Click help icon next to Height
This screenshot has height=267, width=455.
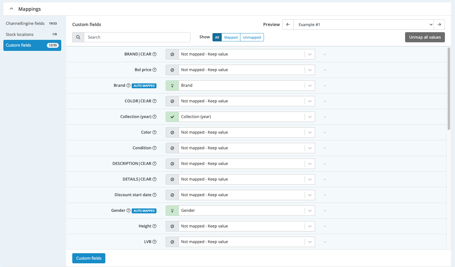pyautogui.click(x=155, y=226)
